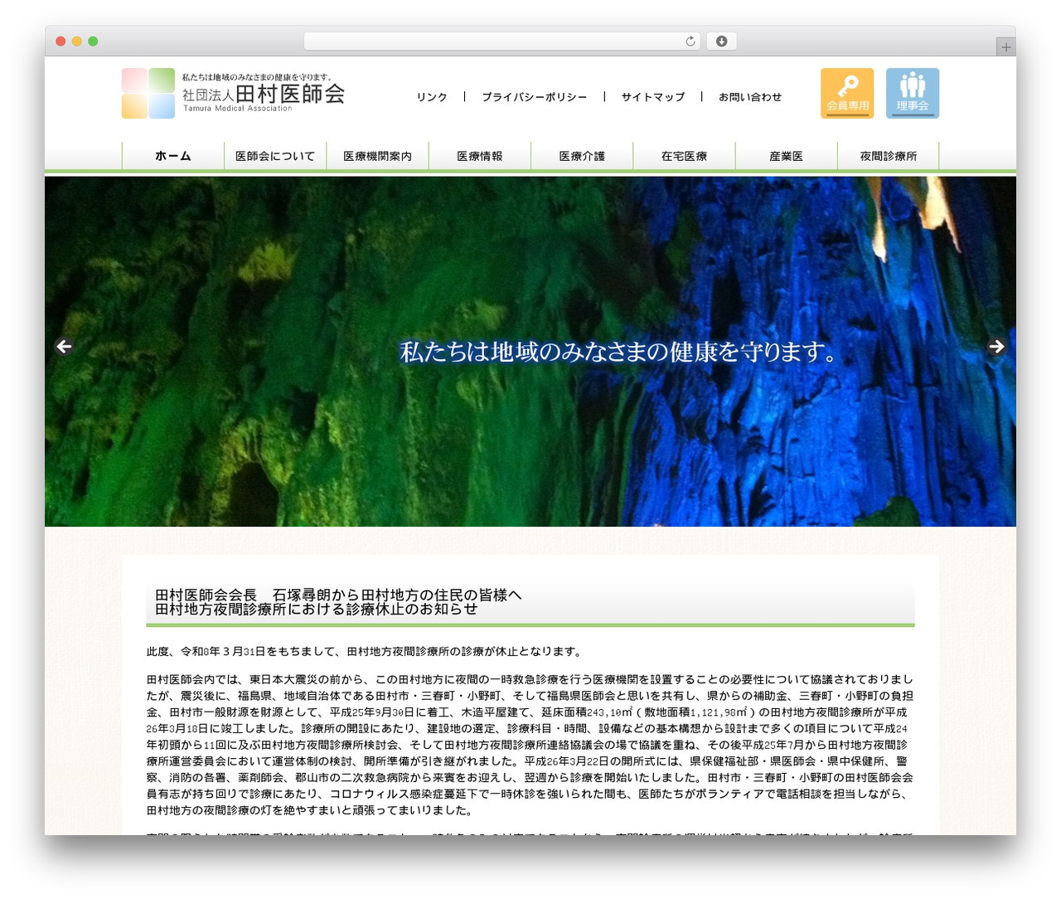Open 夜間診療所 navigation item
This screenshot has width=1061, height=899.
889,156
